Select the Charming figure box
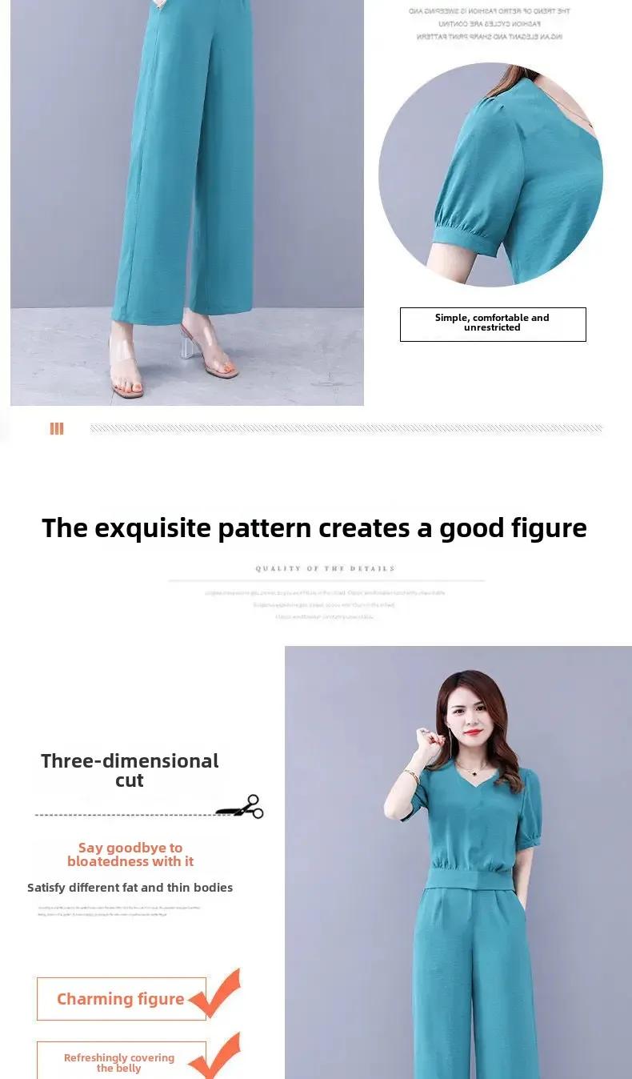The height and width of the screenshot is (1079, 632). pyautogui.click(x=122, y=999)
